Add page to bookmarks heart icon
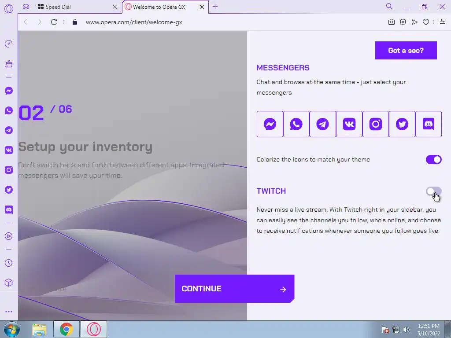Screen dimensions: 451x338 click(426, 22)
